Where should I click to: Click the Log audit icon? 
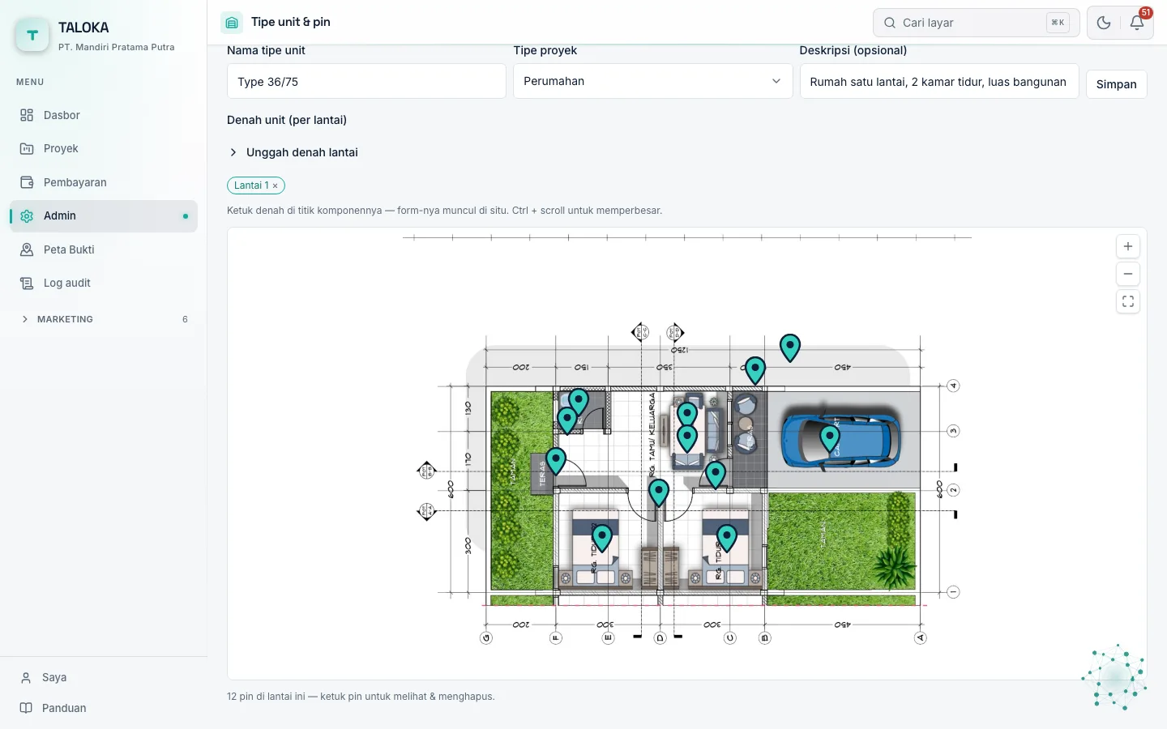[x=27, y=283]
